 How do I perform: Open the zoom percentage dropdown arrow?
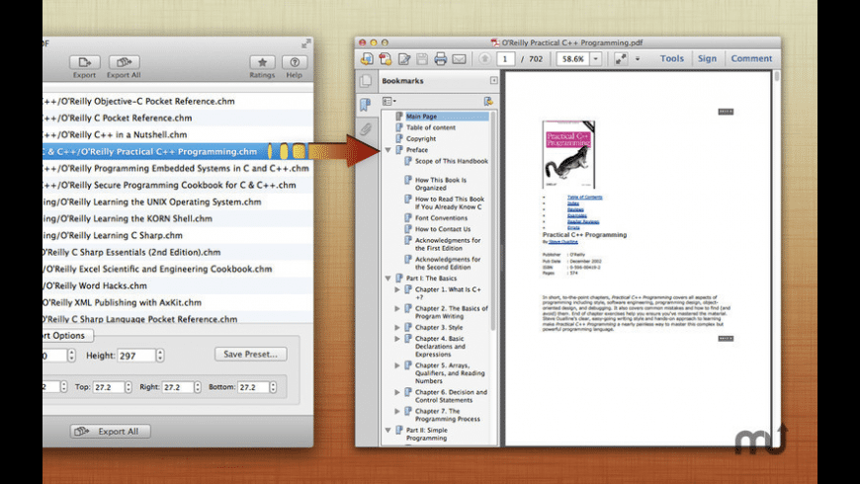[x=596, y=58]
